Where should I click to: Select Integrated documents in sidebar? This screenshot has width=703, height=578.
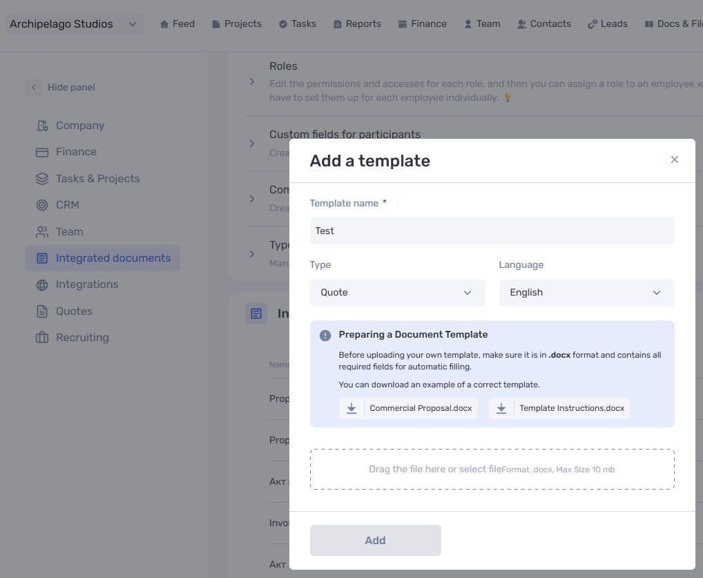(x=102, y=258)
